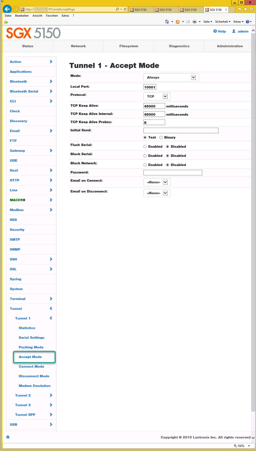
Task: Click the TCP Keep Alive Interval field
Action: tap(154, 114)
